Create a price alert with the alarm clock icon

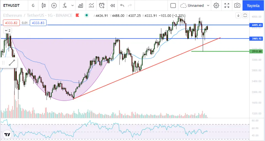[x=102, y=6]
